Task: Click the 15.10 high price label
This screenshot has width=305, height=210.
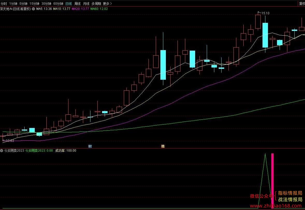Action: click(x=265, y=13)
